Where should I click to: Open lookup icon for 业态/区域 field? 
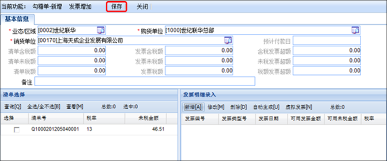(x=101, y=30)
